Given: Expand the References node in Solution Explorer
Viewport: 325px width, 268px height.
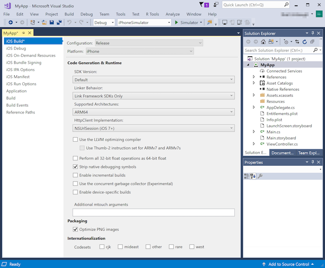Looking at the screenshot, I should pyautogui.click(x=254, y=77).
